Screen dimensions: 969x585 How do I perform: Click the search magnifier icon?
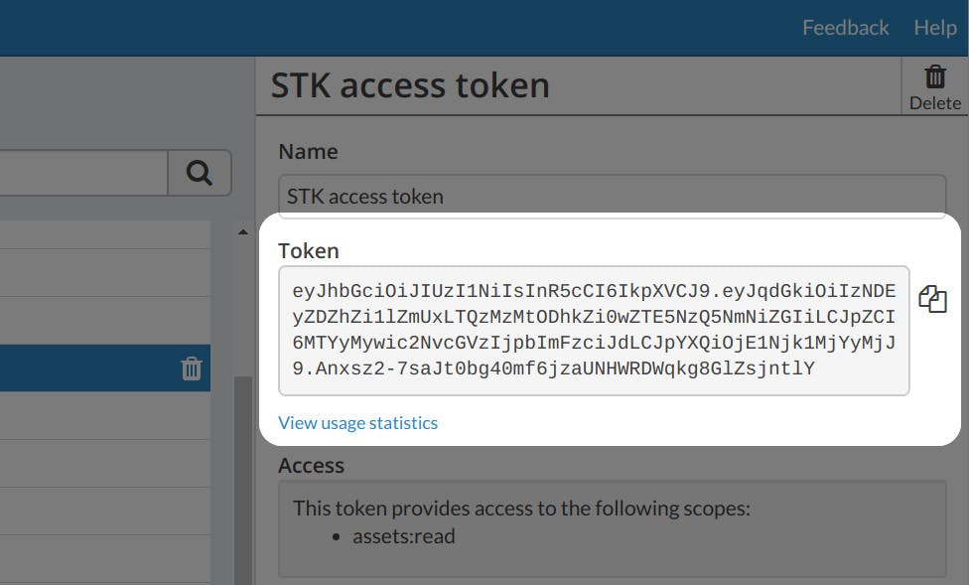[201, 172]
